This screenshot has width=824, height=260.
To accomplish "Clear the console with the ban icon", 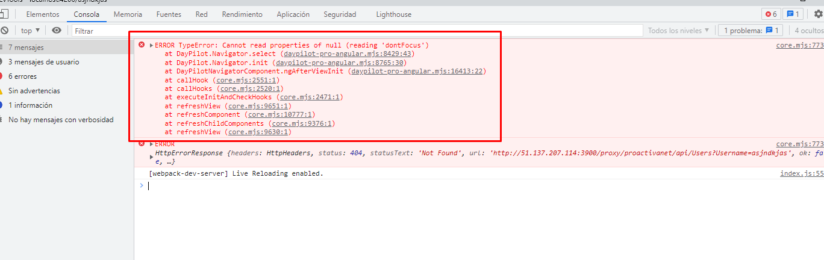I will pyautogui.click(x=4, y=30).
